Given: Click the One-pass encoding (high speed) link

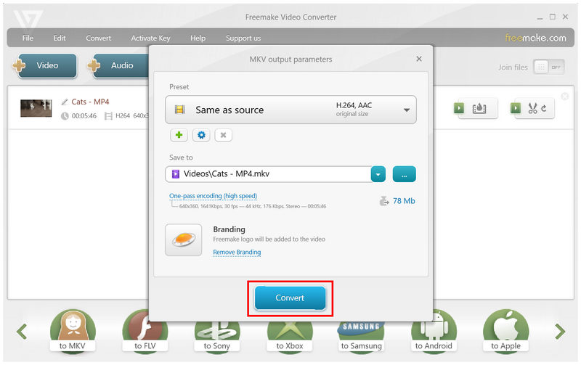Looking at the screenshot, I should [x=213, y=195].
